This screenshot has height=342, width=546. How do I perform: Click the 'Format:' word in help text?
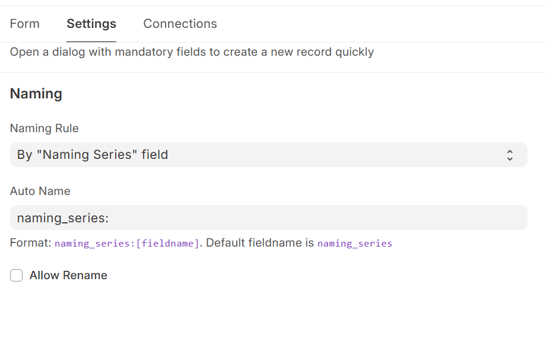click(31, 243)
